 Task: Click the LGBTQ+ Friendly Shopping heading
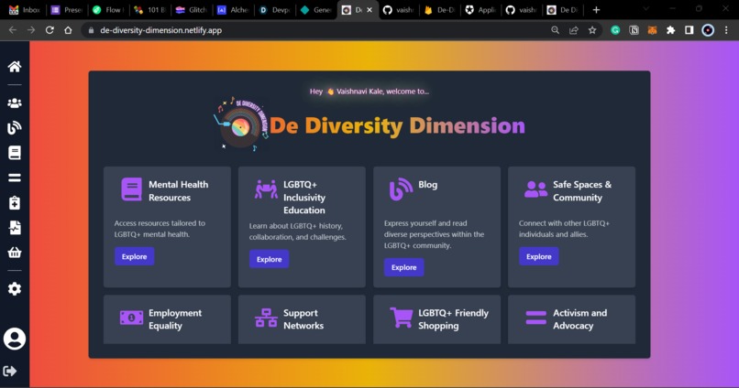point(453,319)
